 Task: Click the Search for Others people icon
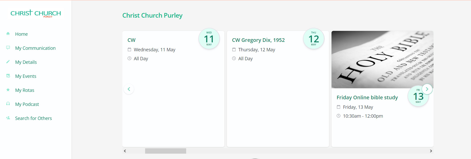(8, 118)
